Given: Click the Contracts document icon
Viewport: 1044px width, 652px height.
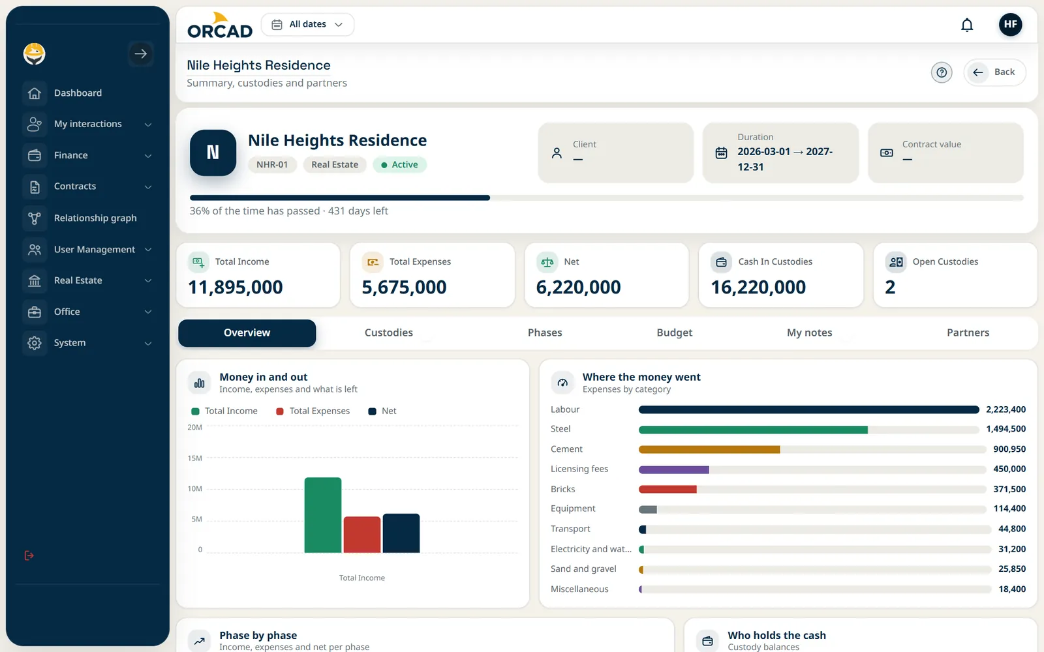Looking at the screenshot, I should 35,186.
